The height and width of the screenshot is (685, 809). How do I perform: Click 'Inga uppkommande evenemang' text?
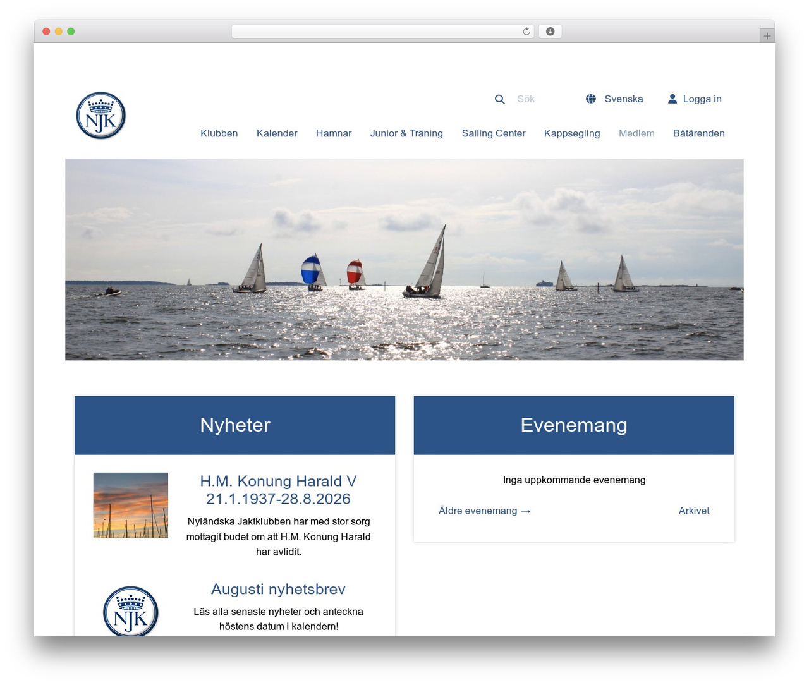574,480
